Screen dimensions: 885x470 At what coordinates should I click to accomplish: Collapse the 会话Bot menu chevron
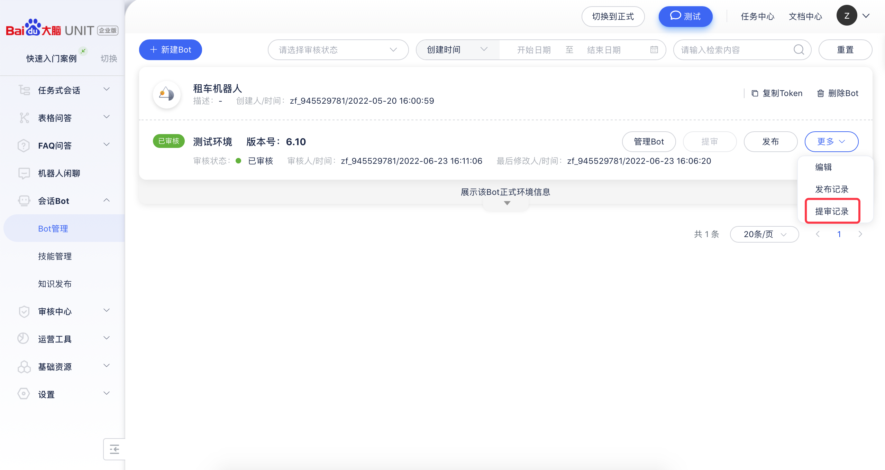point(107,200)
